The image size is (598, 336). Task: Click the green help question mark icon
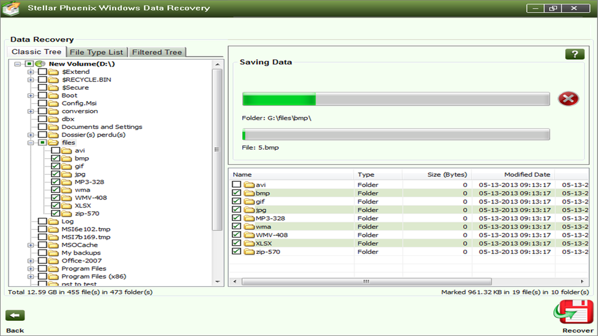tap(575, 54)
